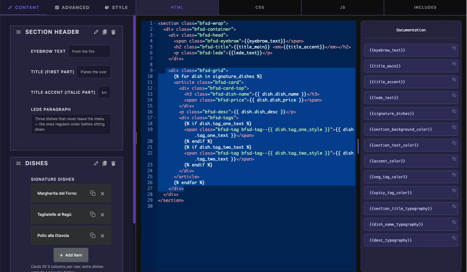Image resolution: width=467 pixels, height=272 pixels.
Task: Remove the Tagliatelle al Ragù item
Action: [102, 215]
